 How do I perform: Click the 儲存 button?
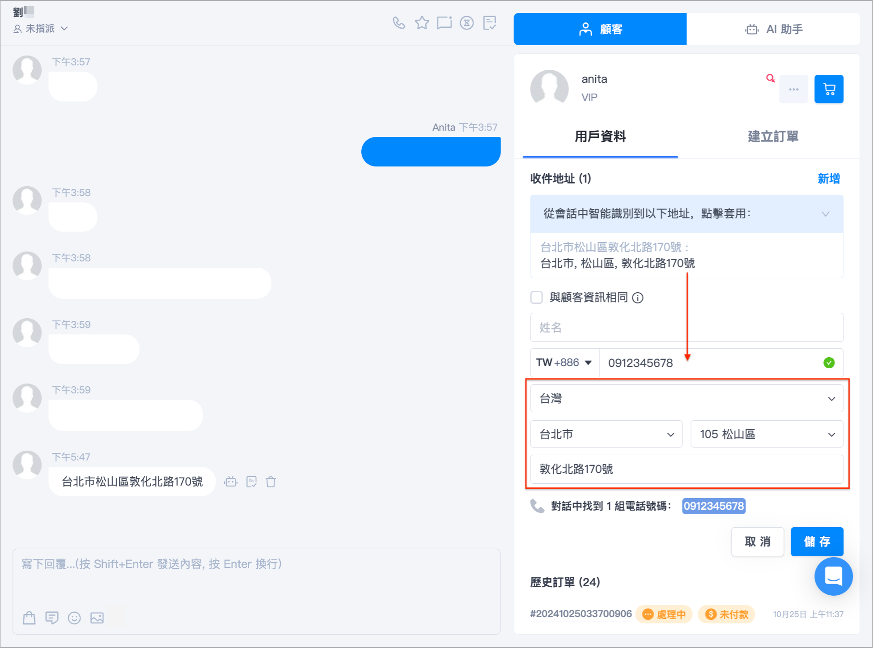pos(817,541)
